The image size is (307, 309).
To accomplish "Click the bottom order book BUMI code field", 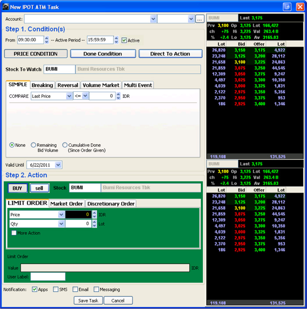I will pos(222,164).
